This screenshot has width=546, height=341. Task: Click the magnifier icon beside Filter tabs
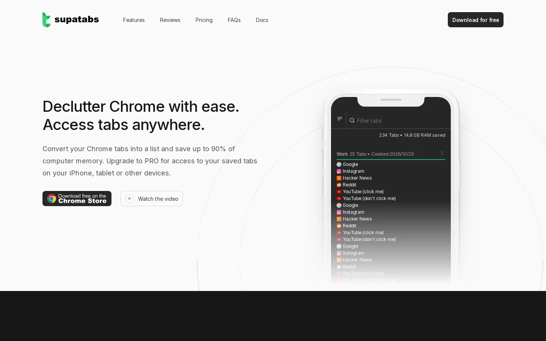click(352, 120)
